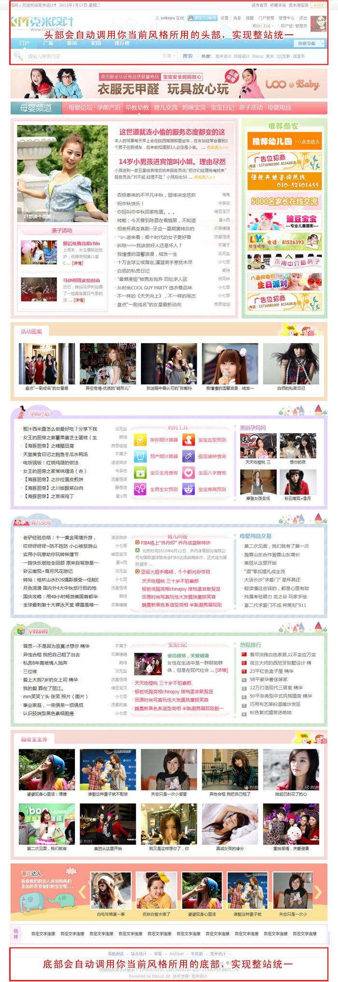Open the 管理中心 link

pos(286,18)
